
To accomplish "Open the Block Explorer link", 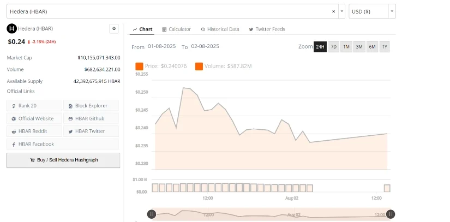I will click(91, 106).
